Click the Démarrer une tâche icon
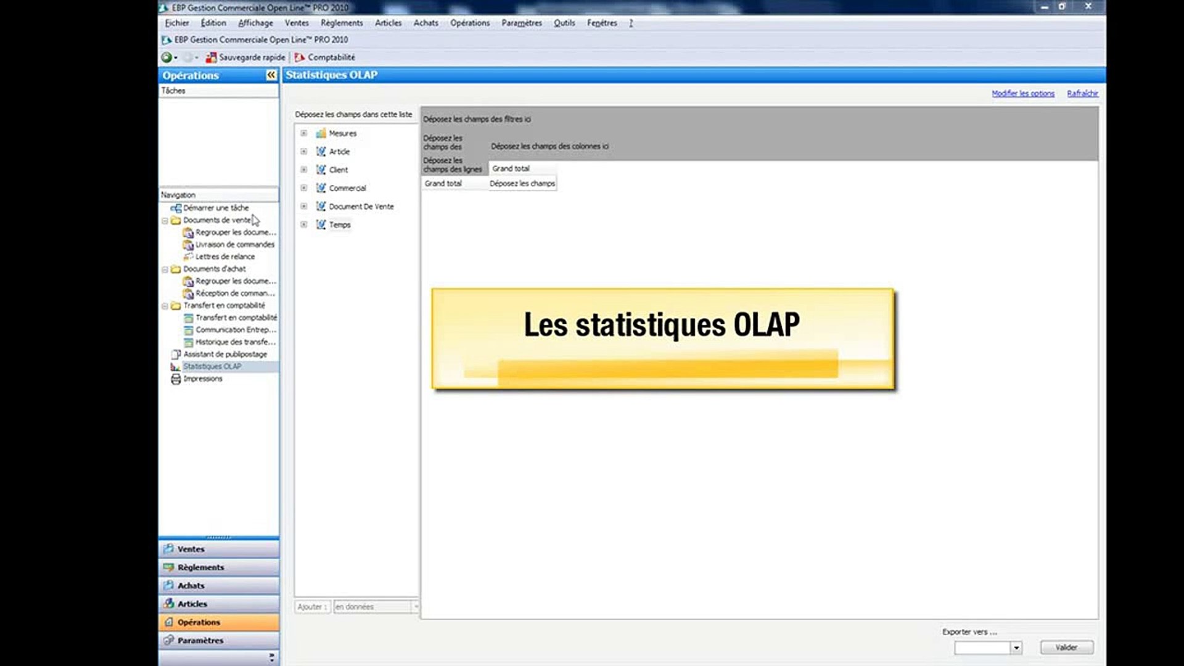1184x666 pixels. pos(176,208)
